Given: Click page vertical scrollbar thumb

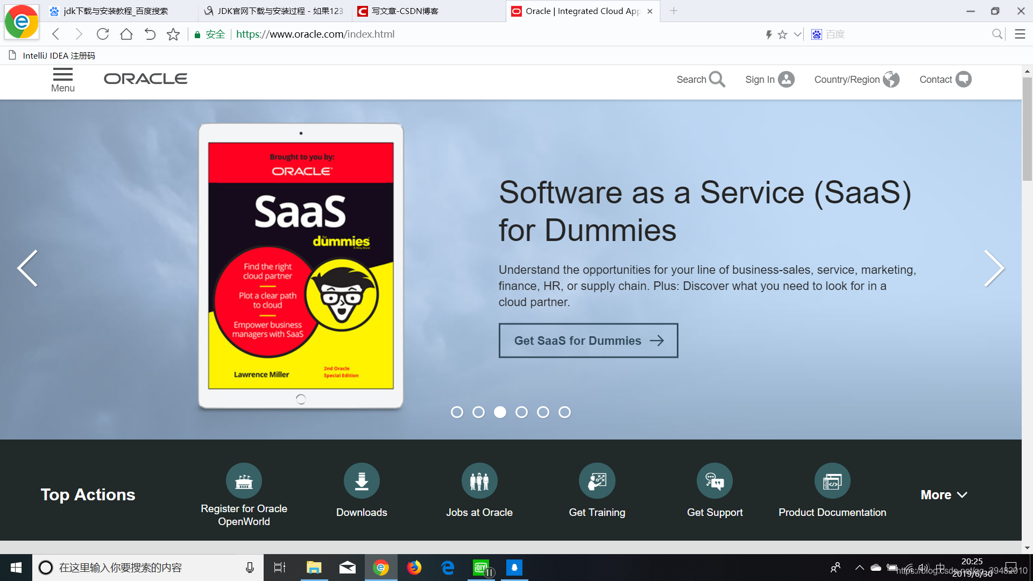Looking at the screenshot, I should pos(1027,129).
